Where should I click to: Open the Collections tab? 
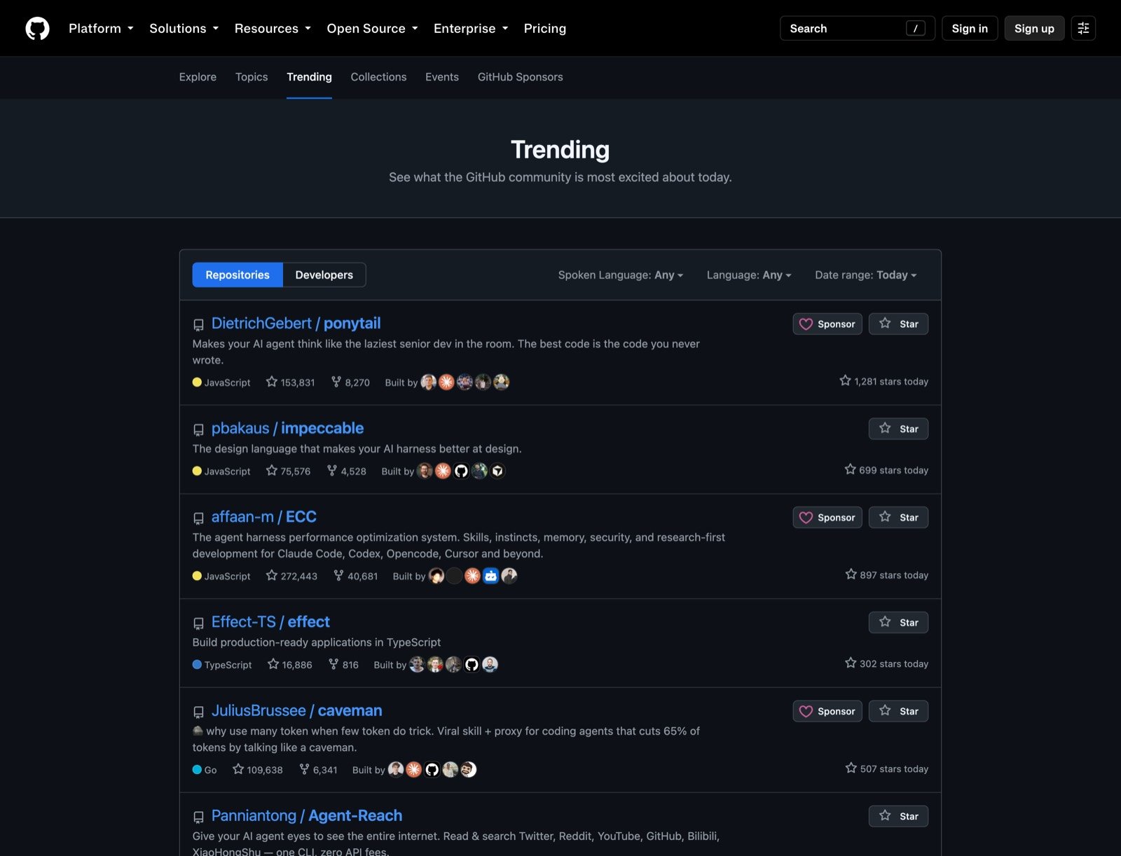[378, 77]
